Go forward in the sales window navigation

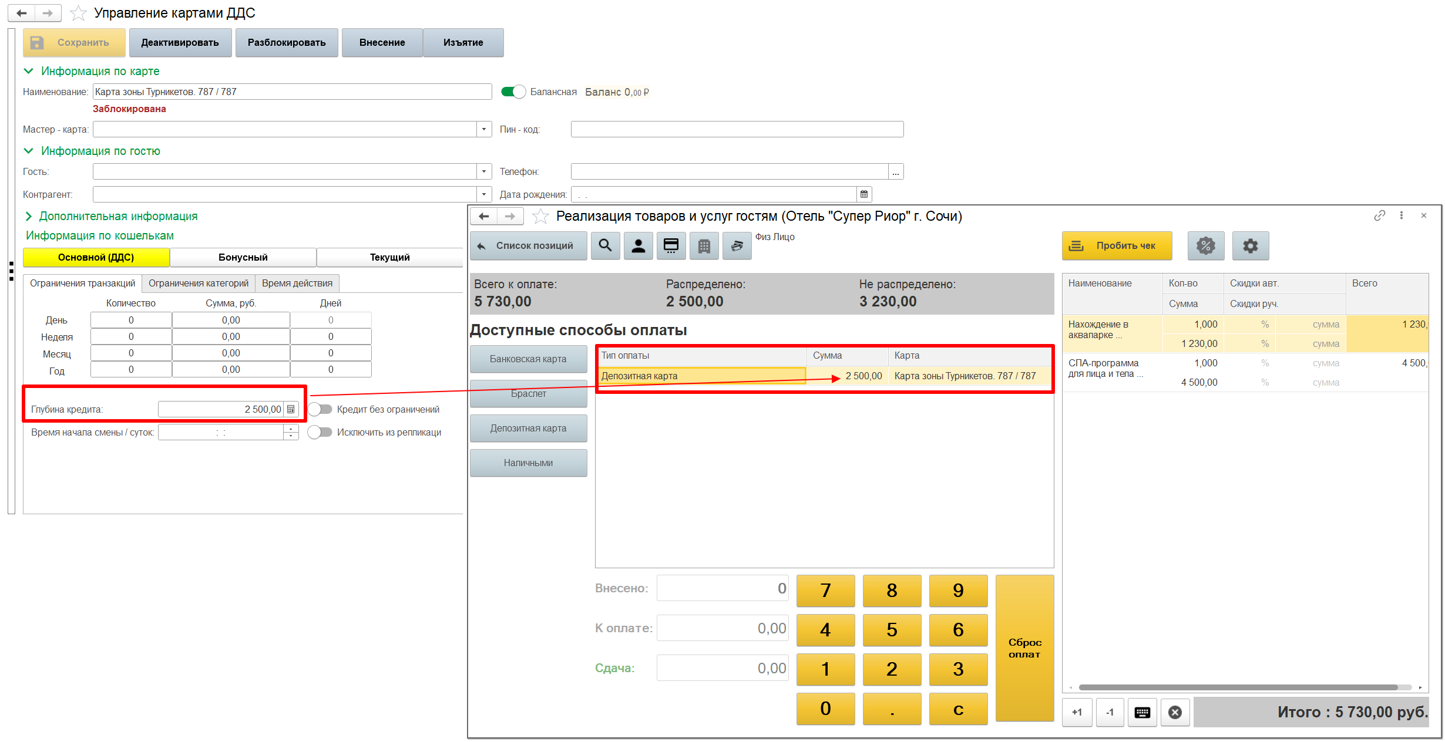[x=510, y=217]
